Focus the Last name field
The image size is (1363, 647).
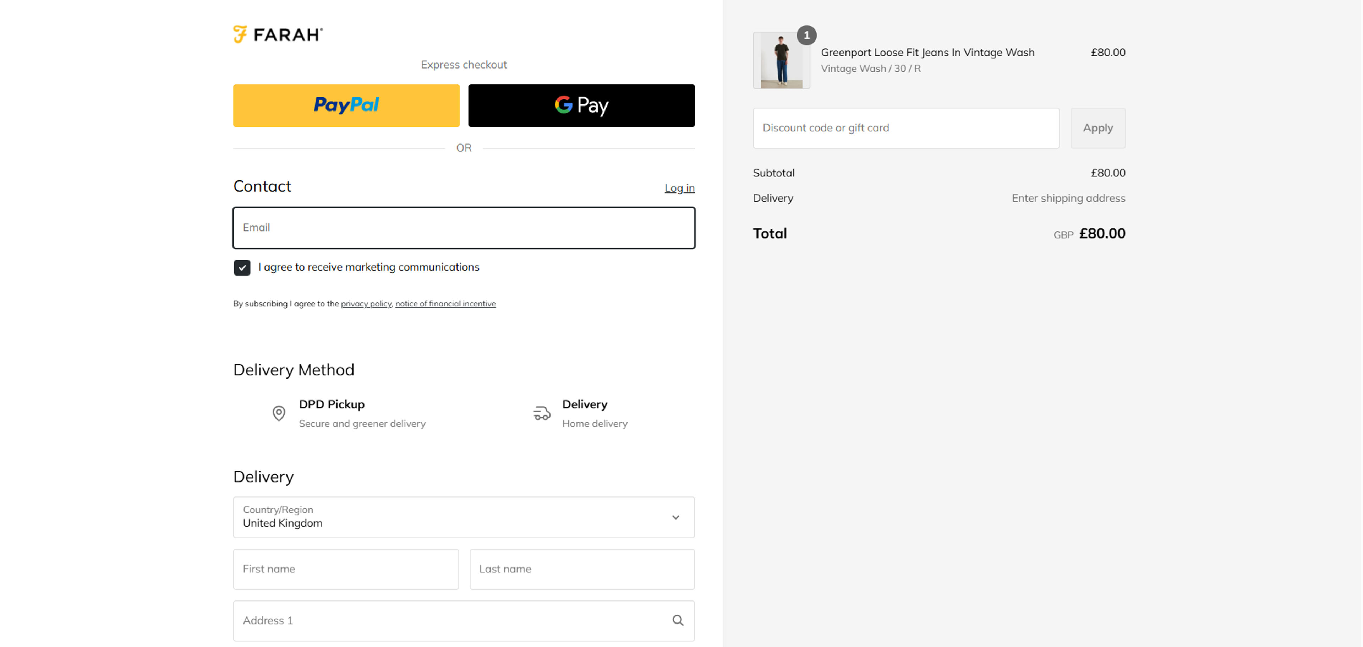[582, 569]
